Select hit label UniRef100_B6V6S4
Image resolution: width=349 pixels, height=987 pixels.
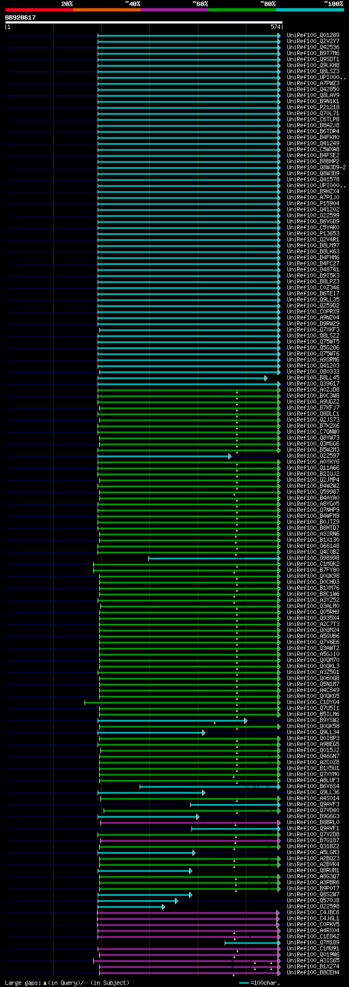(313, 787)
